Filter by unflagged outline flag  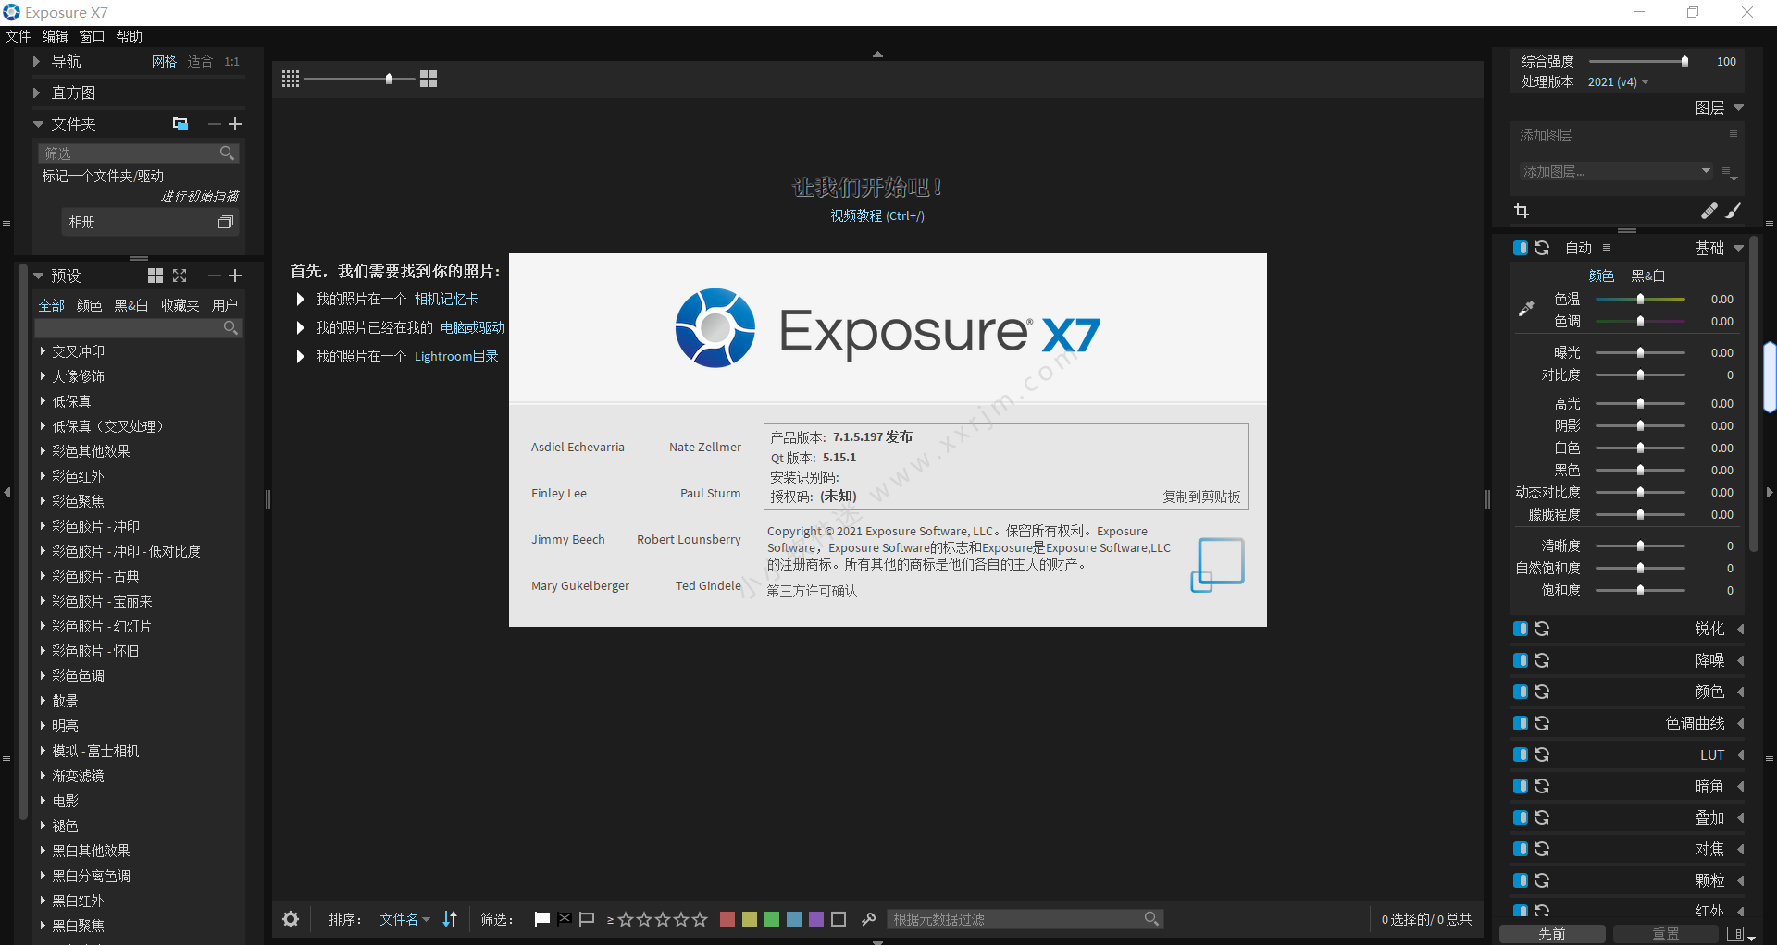pyautogui.click(x=587, y=919)
